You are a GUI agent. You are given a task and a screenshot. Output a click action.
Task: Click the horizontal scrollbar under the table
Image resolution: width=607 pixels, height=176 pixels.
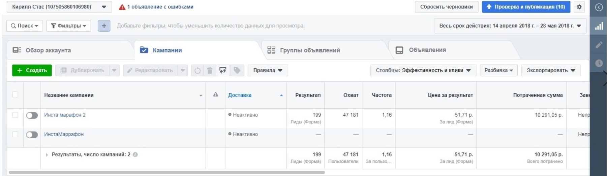pyautogui.click(x=167, y=172)
